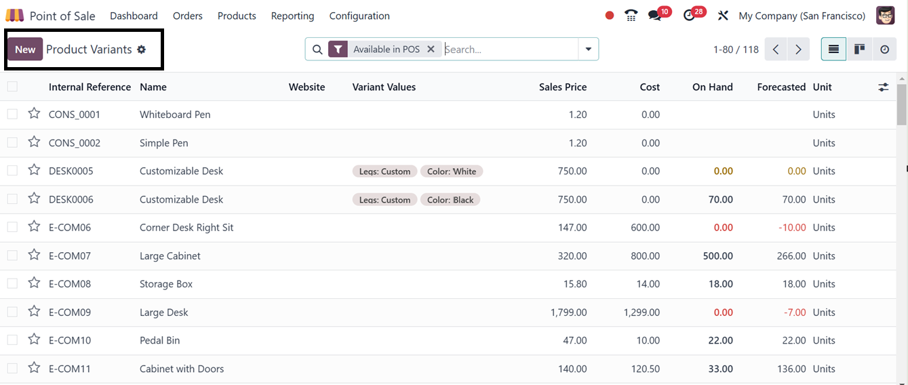908x385 pixels.
Task: Open the Product Variants gear settings
Action: [142, 49]
